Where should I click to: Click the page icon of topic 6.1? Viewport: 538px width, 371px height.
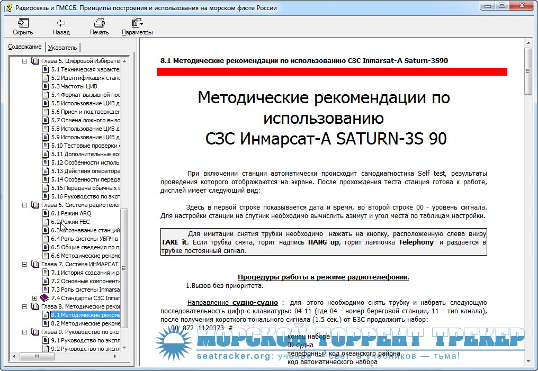pyautogui.click(x=46, y=213)
